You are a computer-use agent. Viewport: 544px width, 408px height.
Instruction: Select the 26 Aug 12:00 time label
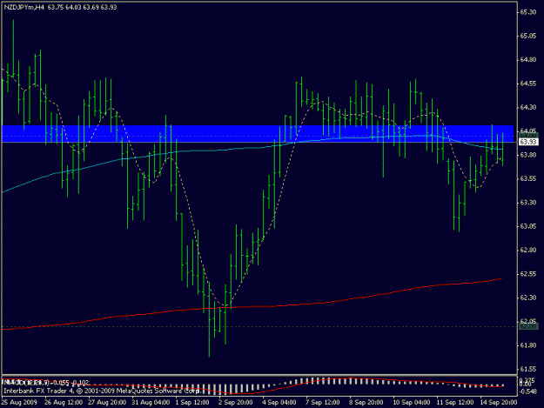(x=64, y=403)
